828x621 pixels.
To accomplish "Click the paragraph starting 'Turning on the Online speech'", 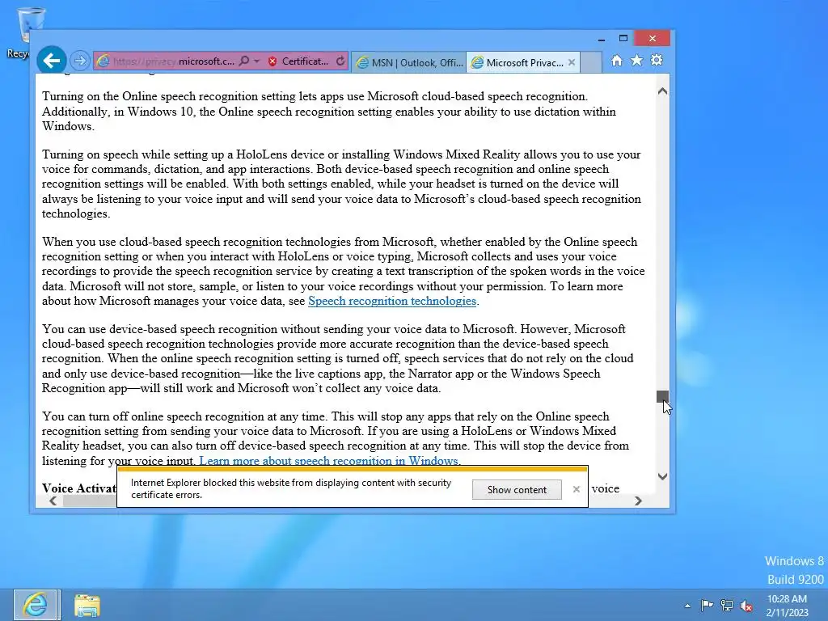I will click(x=329, y=112).
